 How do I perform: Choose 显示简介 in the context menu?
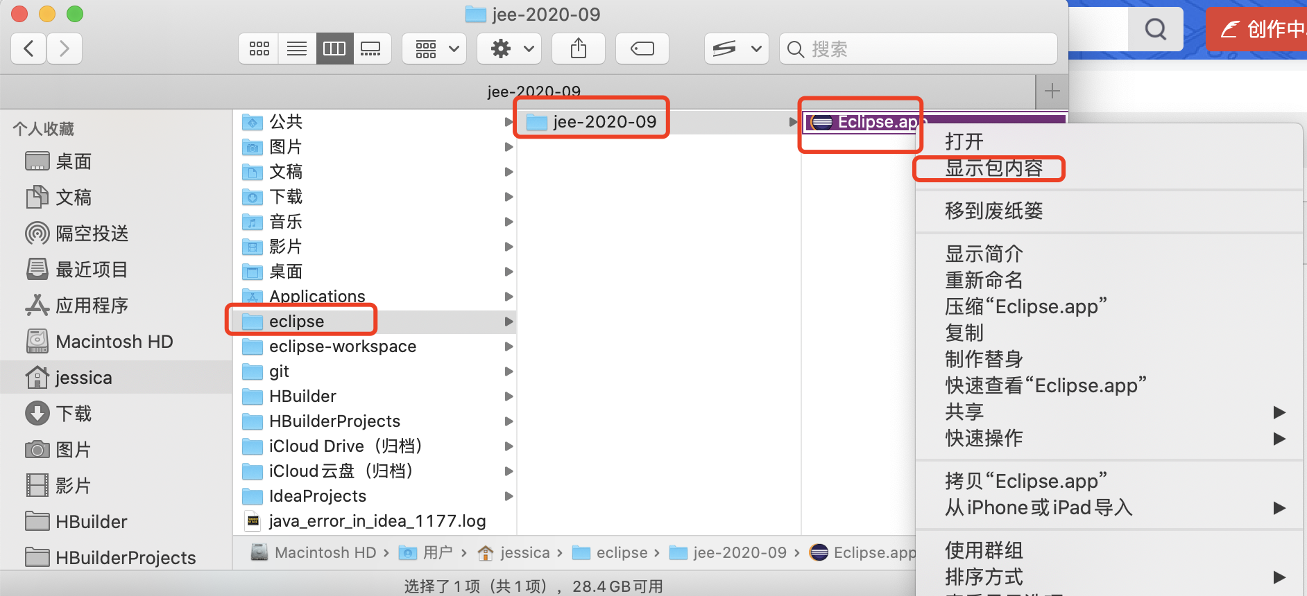pyautogui.click(x=1109, y=254)
